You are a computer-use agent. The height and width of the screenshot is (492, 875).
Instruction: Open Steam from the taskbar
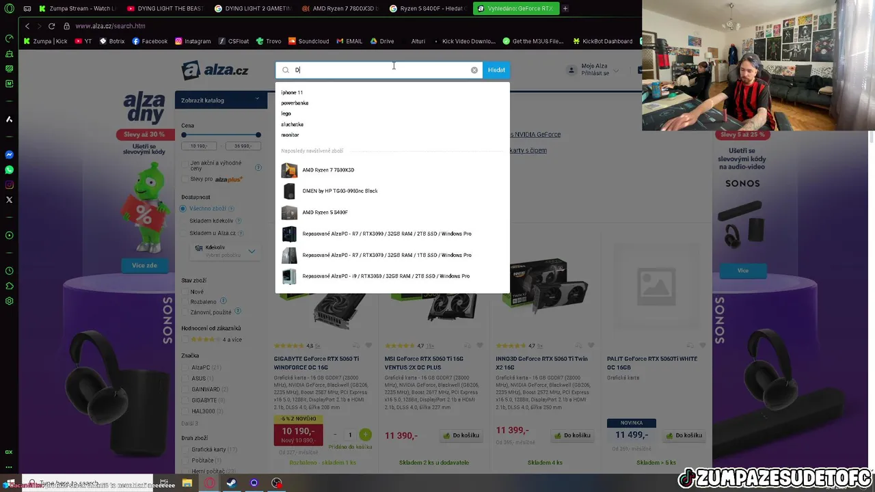coord(231,483)
